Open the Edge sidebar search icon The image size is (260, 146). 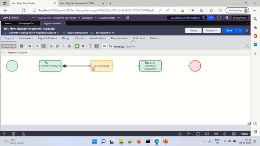(255, 19)
